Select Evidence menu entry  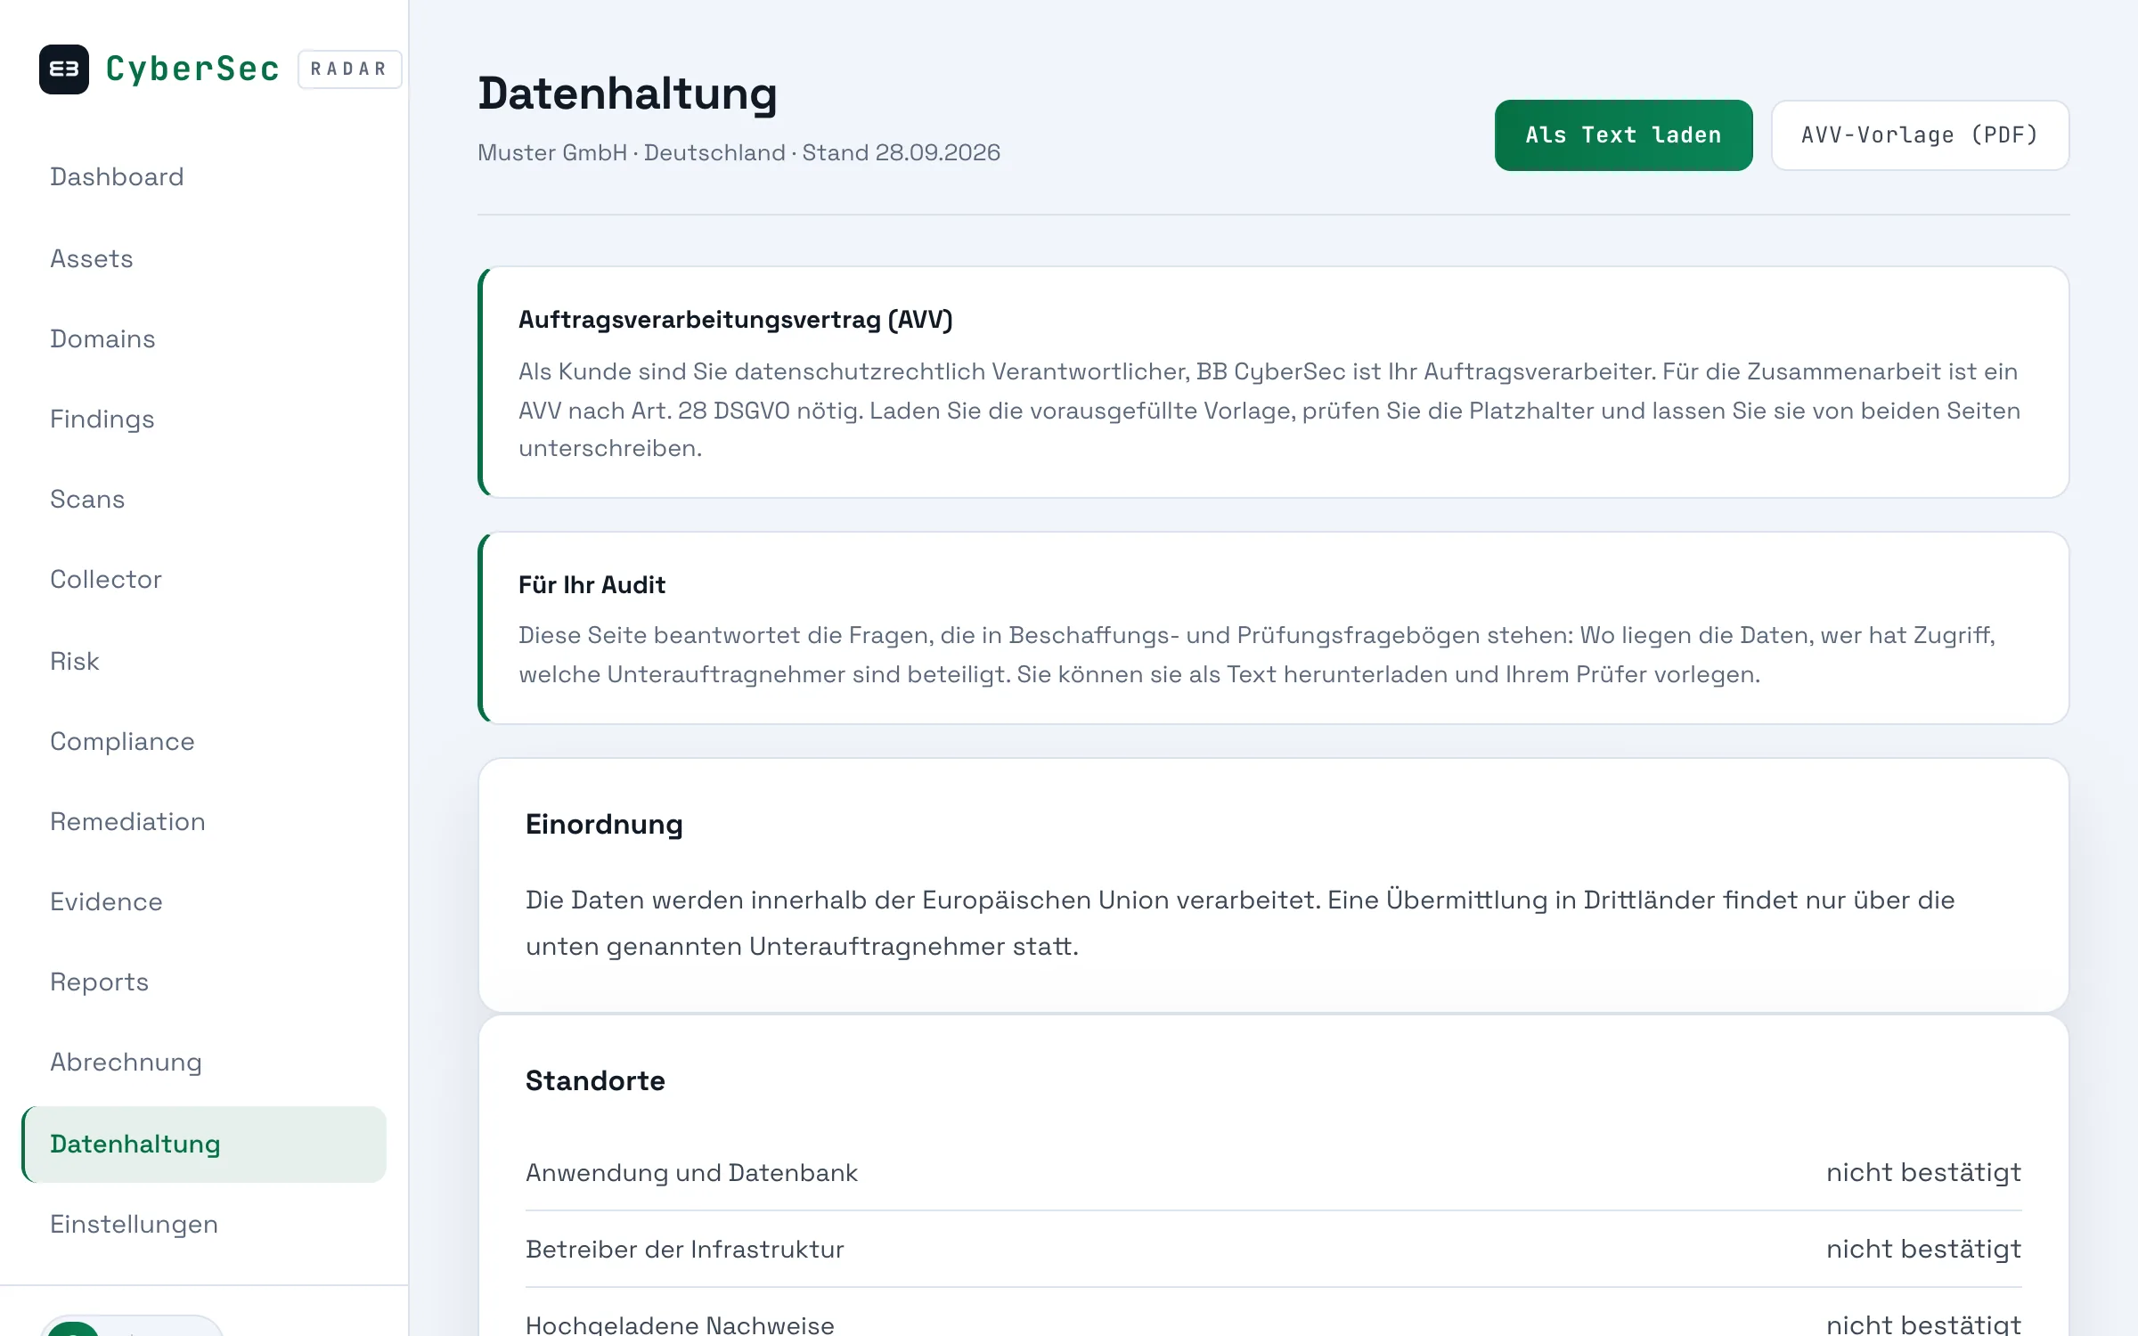[106, 902]
